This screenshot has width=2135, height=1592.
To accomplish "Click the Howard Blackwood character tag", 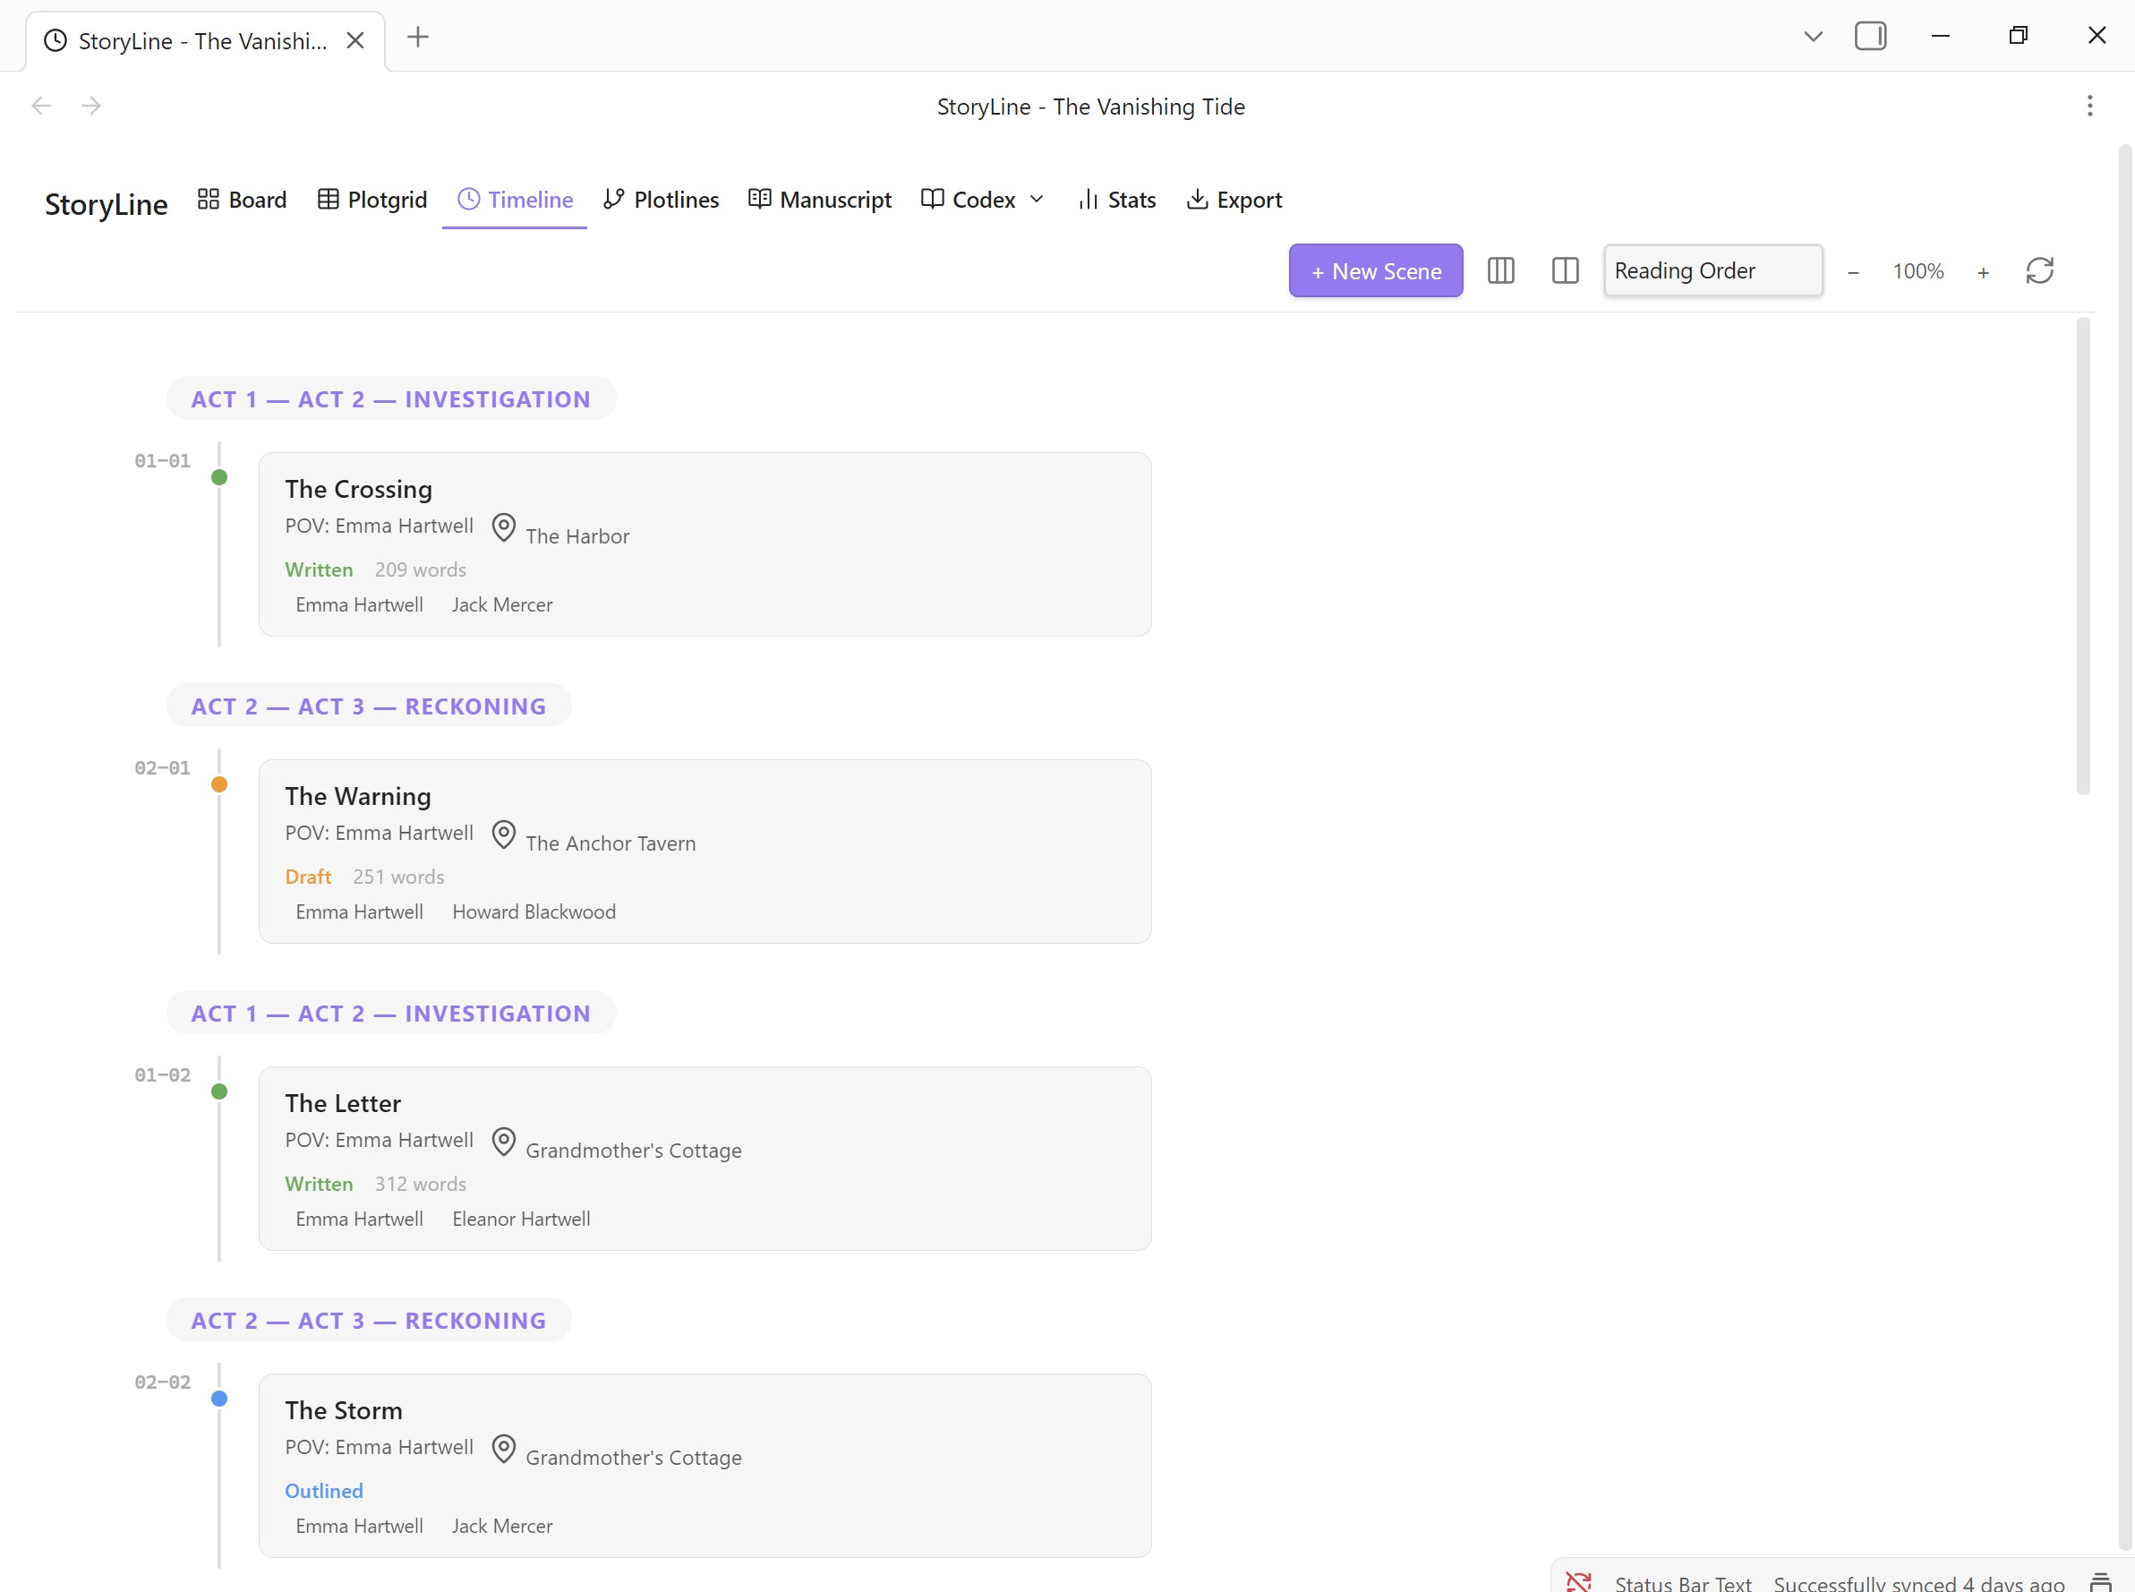I will (534, 912).
